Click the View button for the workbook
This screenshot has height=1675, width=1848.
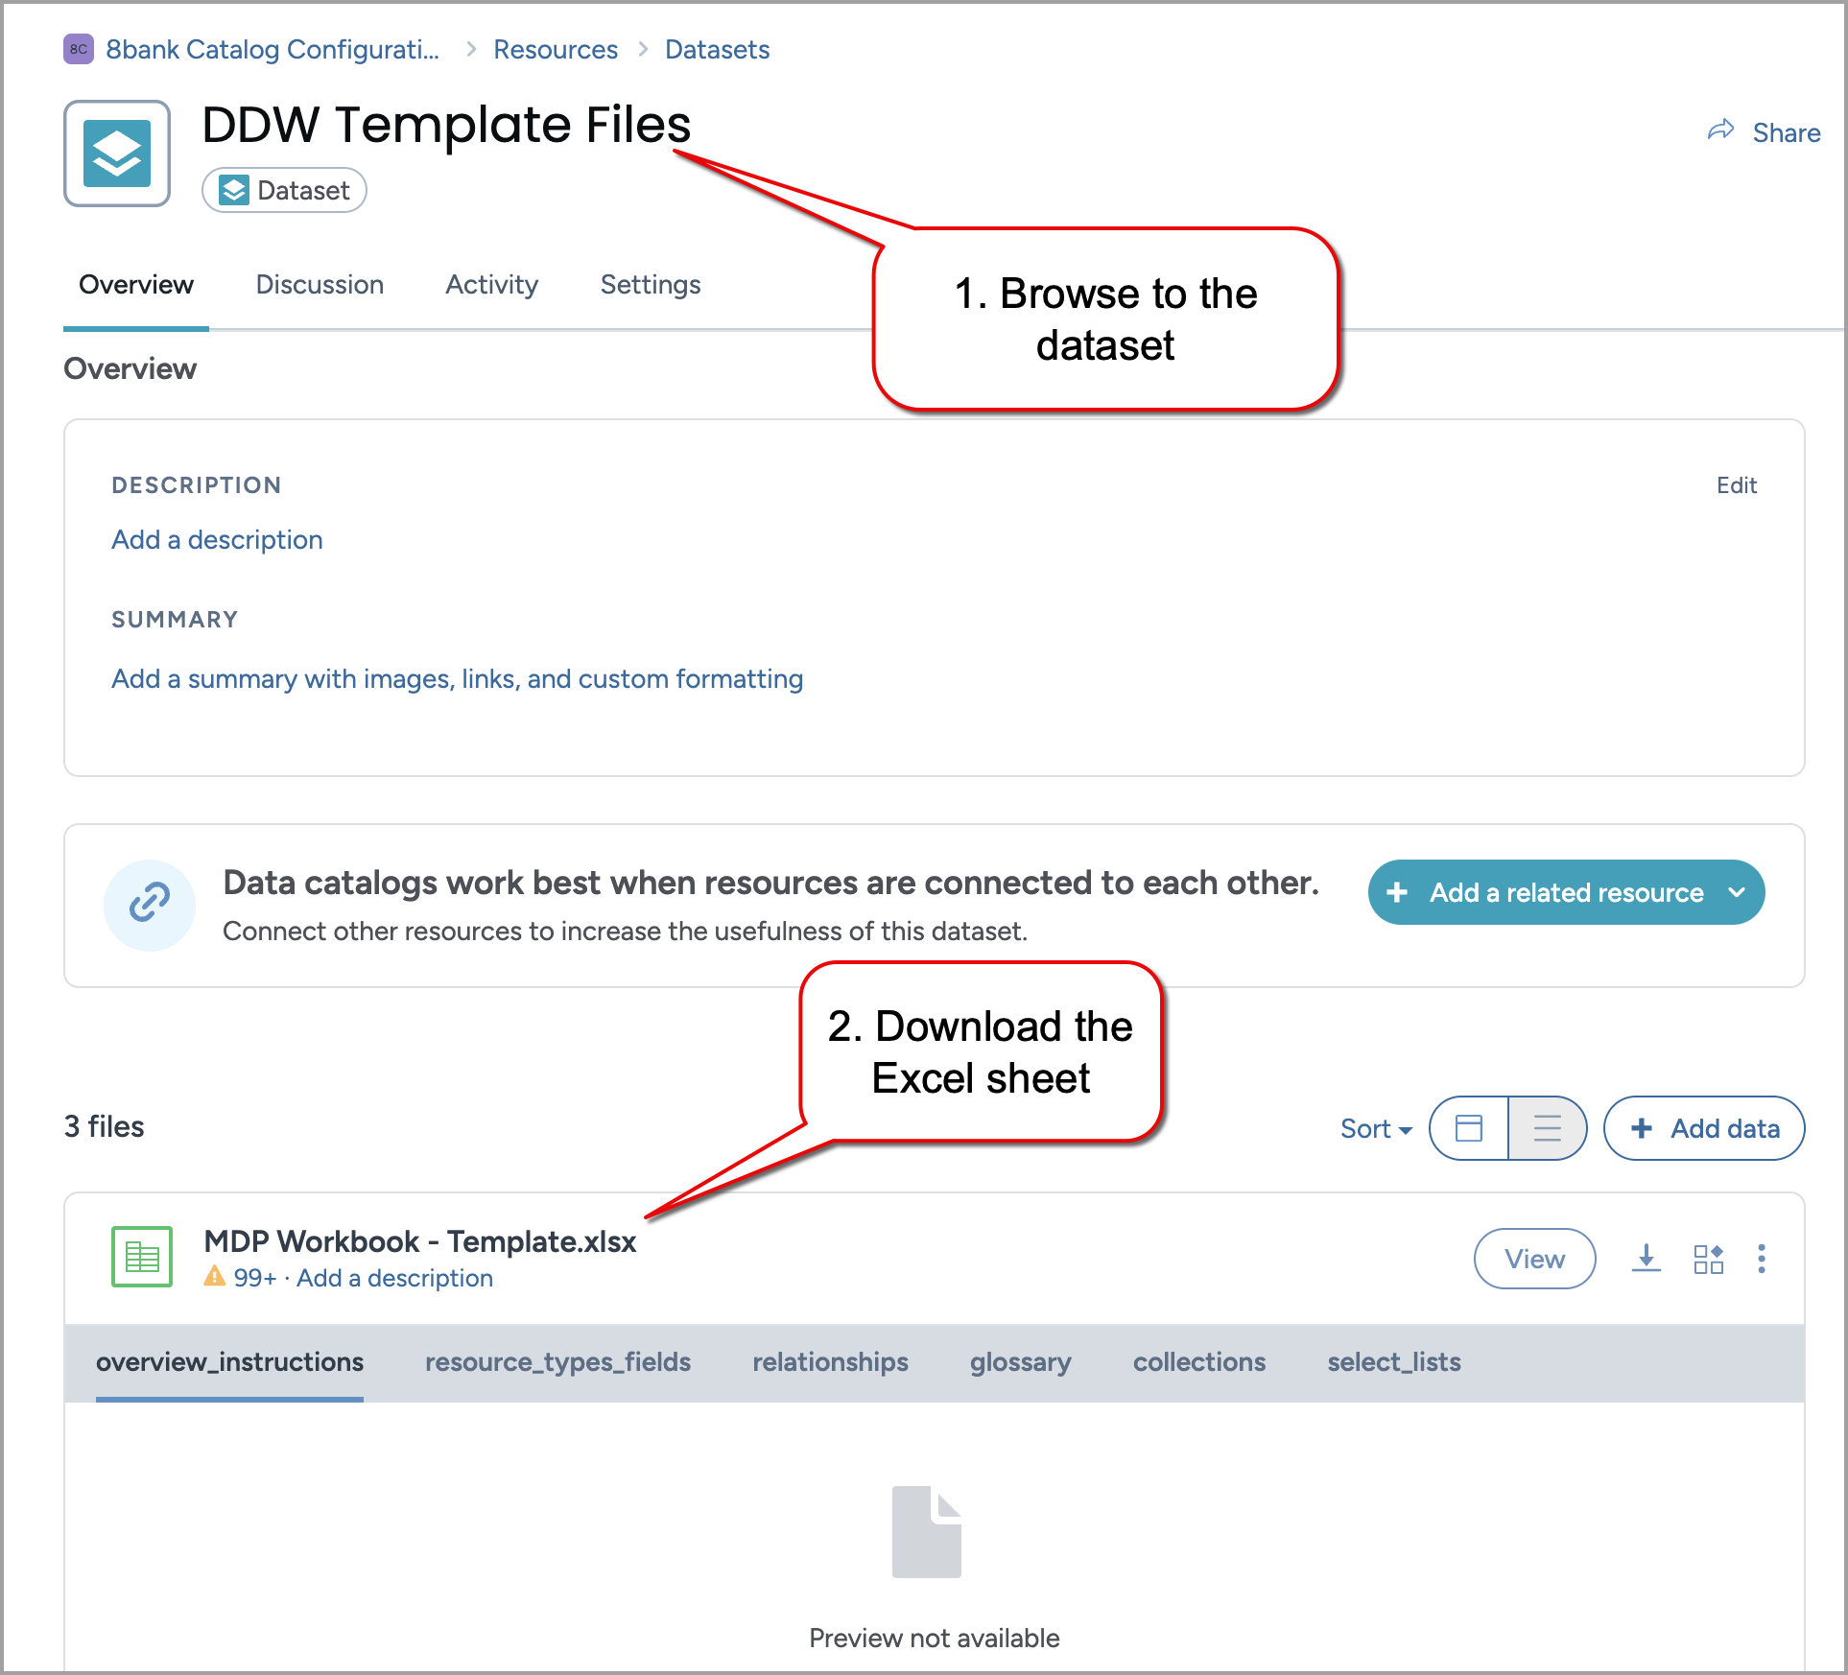click(1533, 1259)
